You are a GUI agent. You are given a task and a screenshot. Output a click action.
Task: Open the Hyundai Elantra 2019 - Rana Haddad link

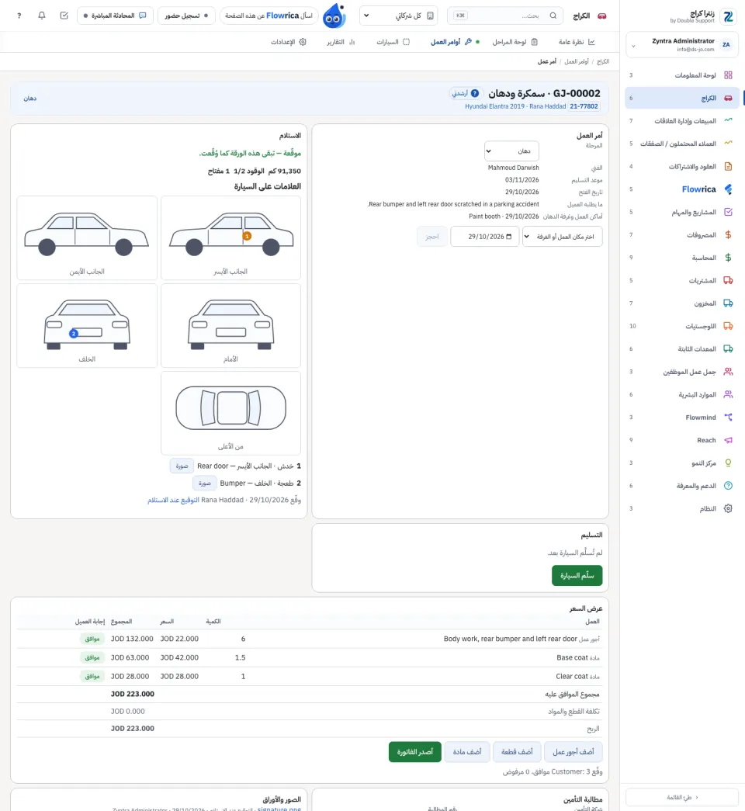(x=515, y=106)
